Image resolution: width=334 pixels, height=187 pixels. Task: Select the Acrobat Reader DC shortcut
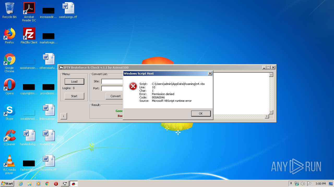(29, 12)
